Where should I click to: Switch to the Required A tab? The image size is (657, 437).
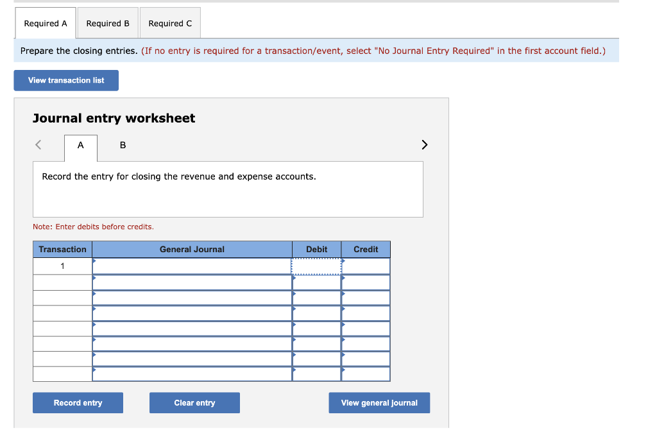click(46, 23)
